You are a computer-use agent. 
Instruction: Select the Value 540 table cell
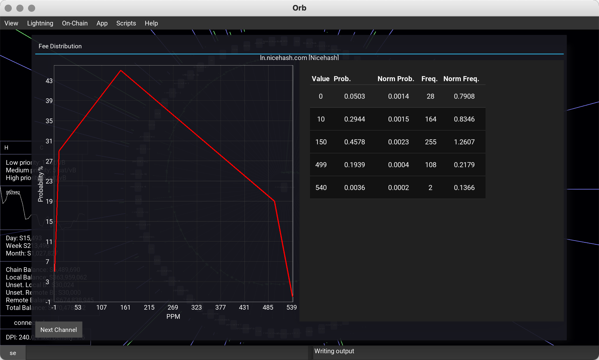pos(321,188)
